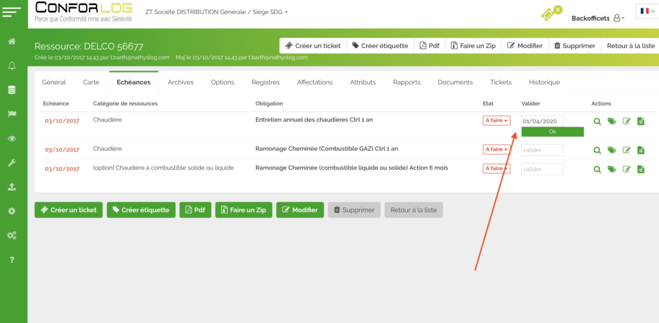Switch to the Archives tab
The height and width of the screenshot is (323, 659).
(180, 82)
